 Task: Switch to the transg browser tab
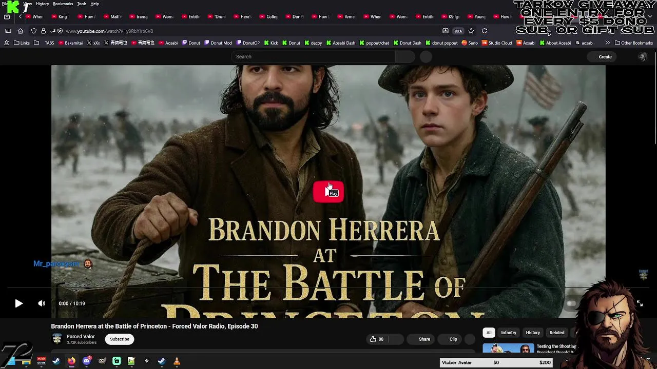click(x=139, y=17)
